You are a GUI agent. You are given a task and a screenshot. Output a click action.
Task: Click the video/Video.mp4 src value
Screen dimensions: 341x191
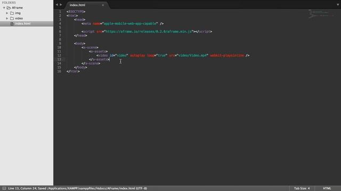(x=192, y=55)
